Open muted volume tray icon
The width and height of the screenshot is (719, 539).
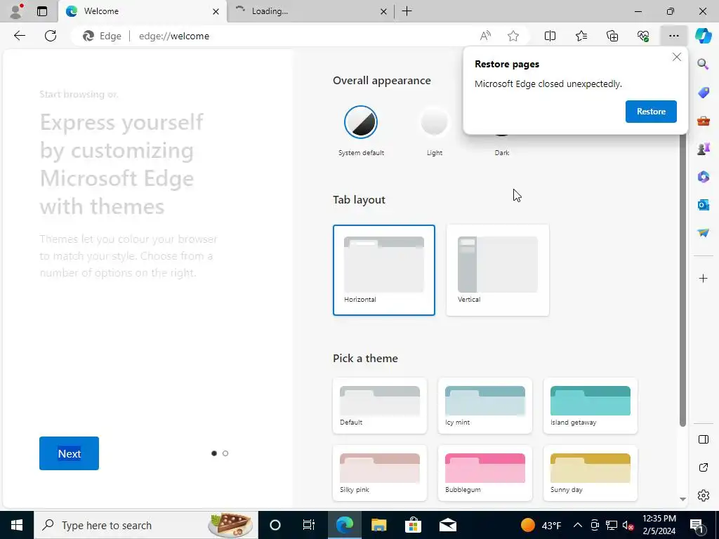pyautogui.click(x=628, y=525)
